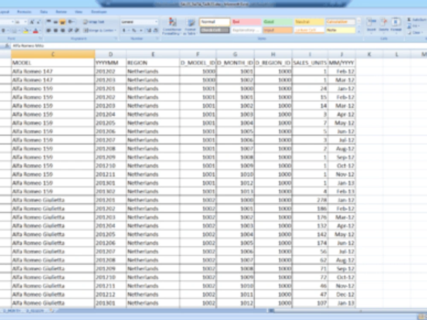Open the View ribbon tab

tap(79, 12)
